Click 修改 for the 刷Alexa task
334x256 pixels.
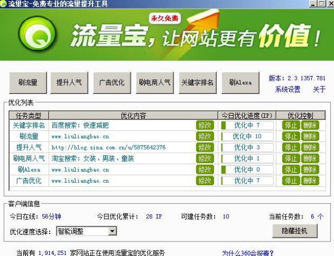[x=205, y=170]
